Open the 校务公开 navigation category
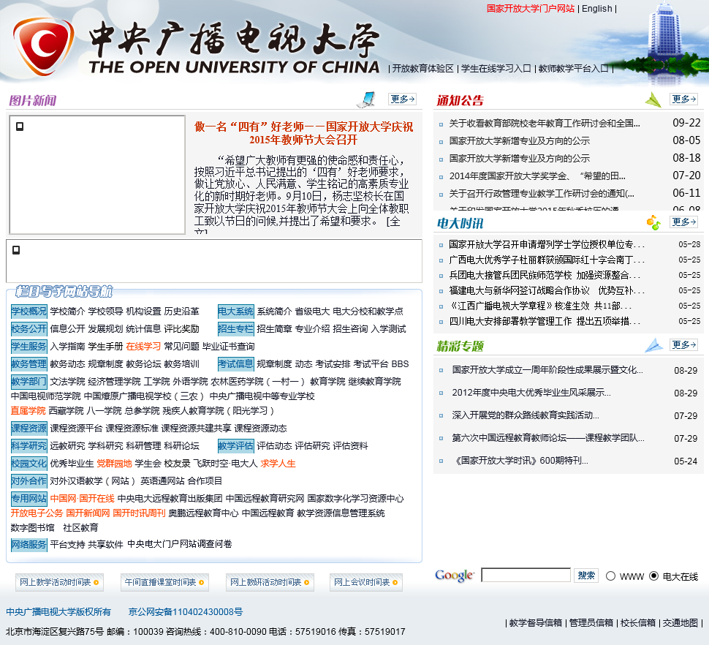Image resolution: width=709 pixels, height=645 pixels. [x=29, y=329]
